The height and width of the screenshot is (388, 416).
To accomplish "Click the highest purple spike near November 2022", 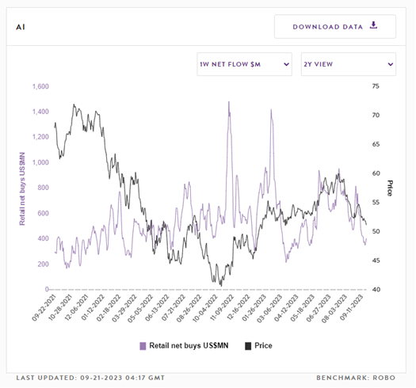I will 229,102.
